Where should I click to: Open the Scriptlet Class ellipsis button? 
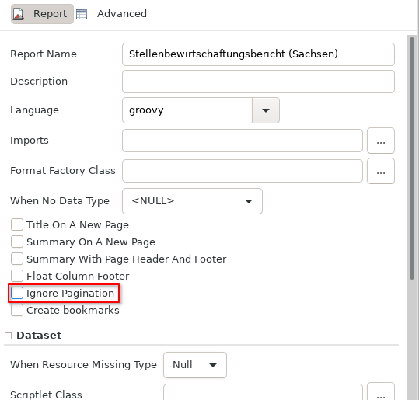381,392
